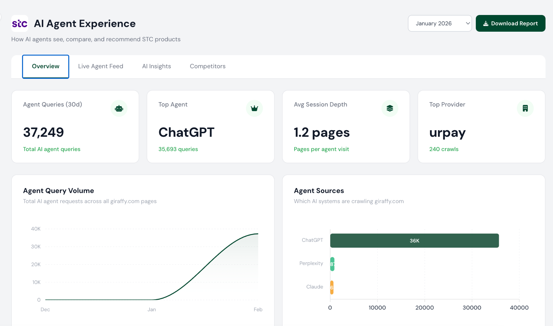Go to the Competitors tab
The width and height of the screenshot is (553, 326).
[x=207, y=66]
